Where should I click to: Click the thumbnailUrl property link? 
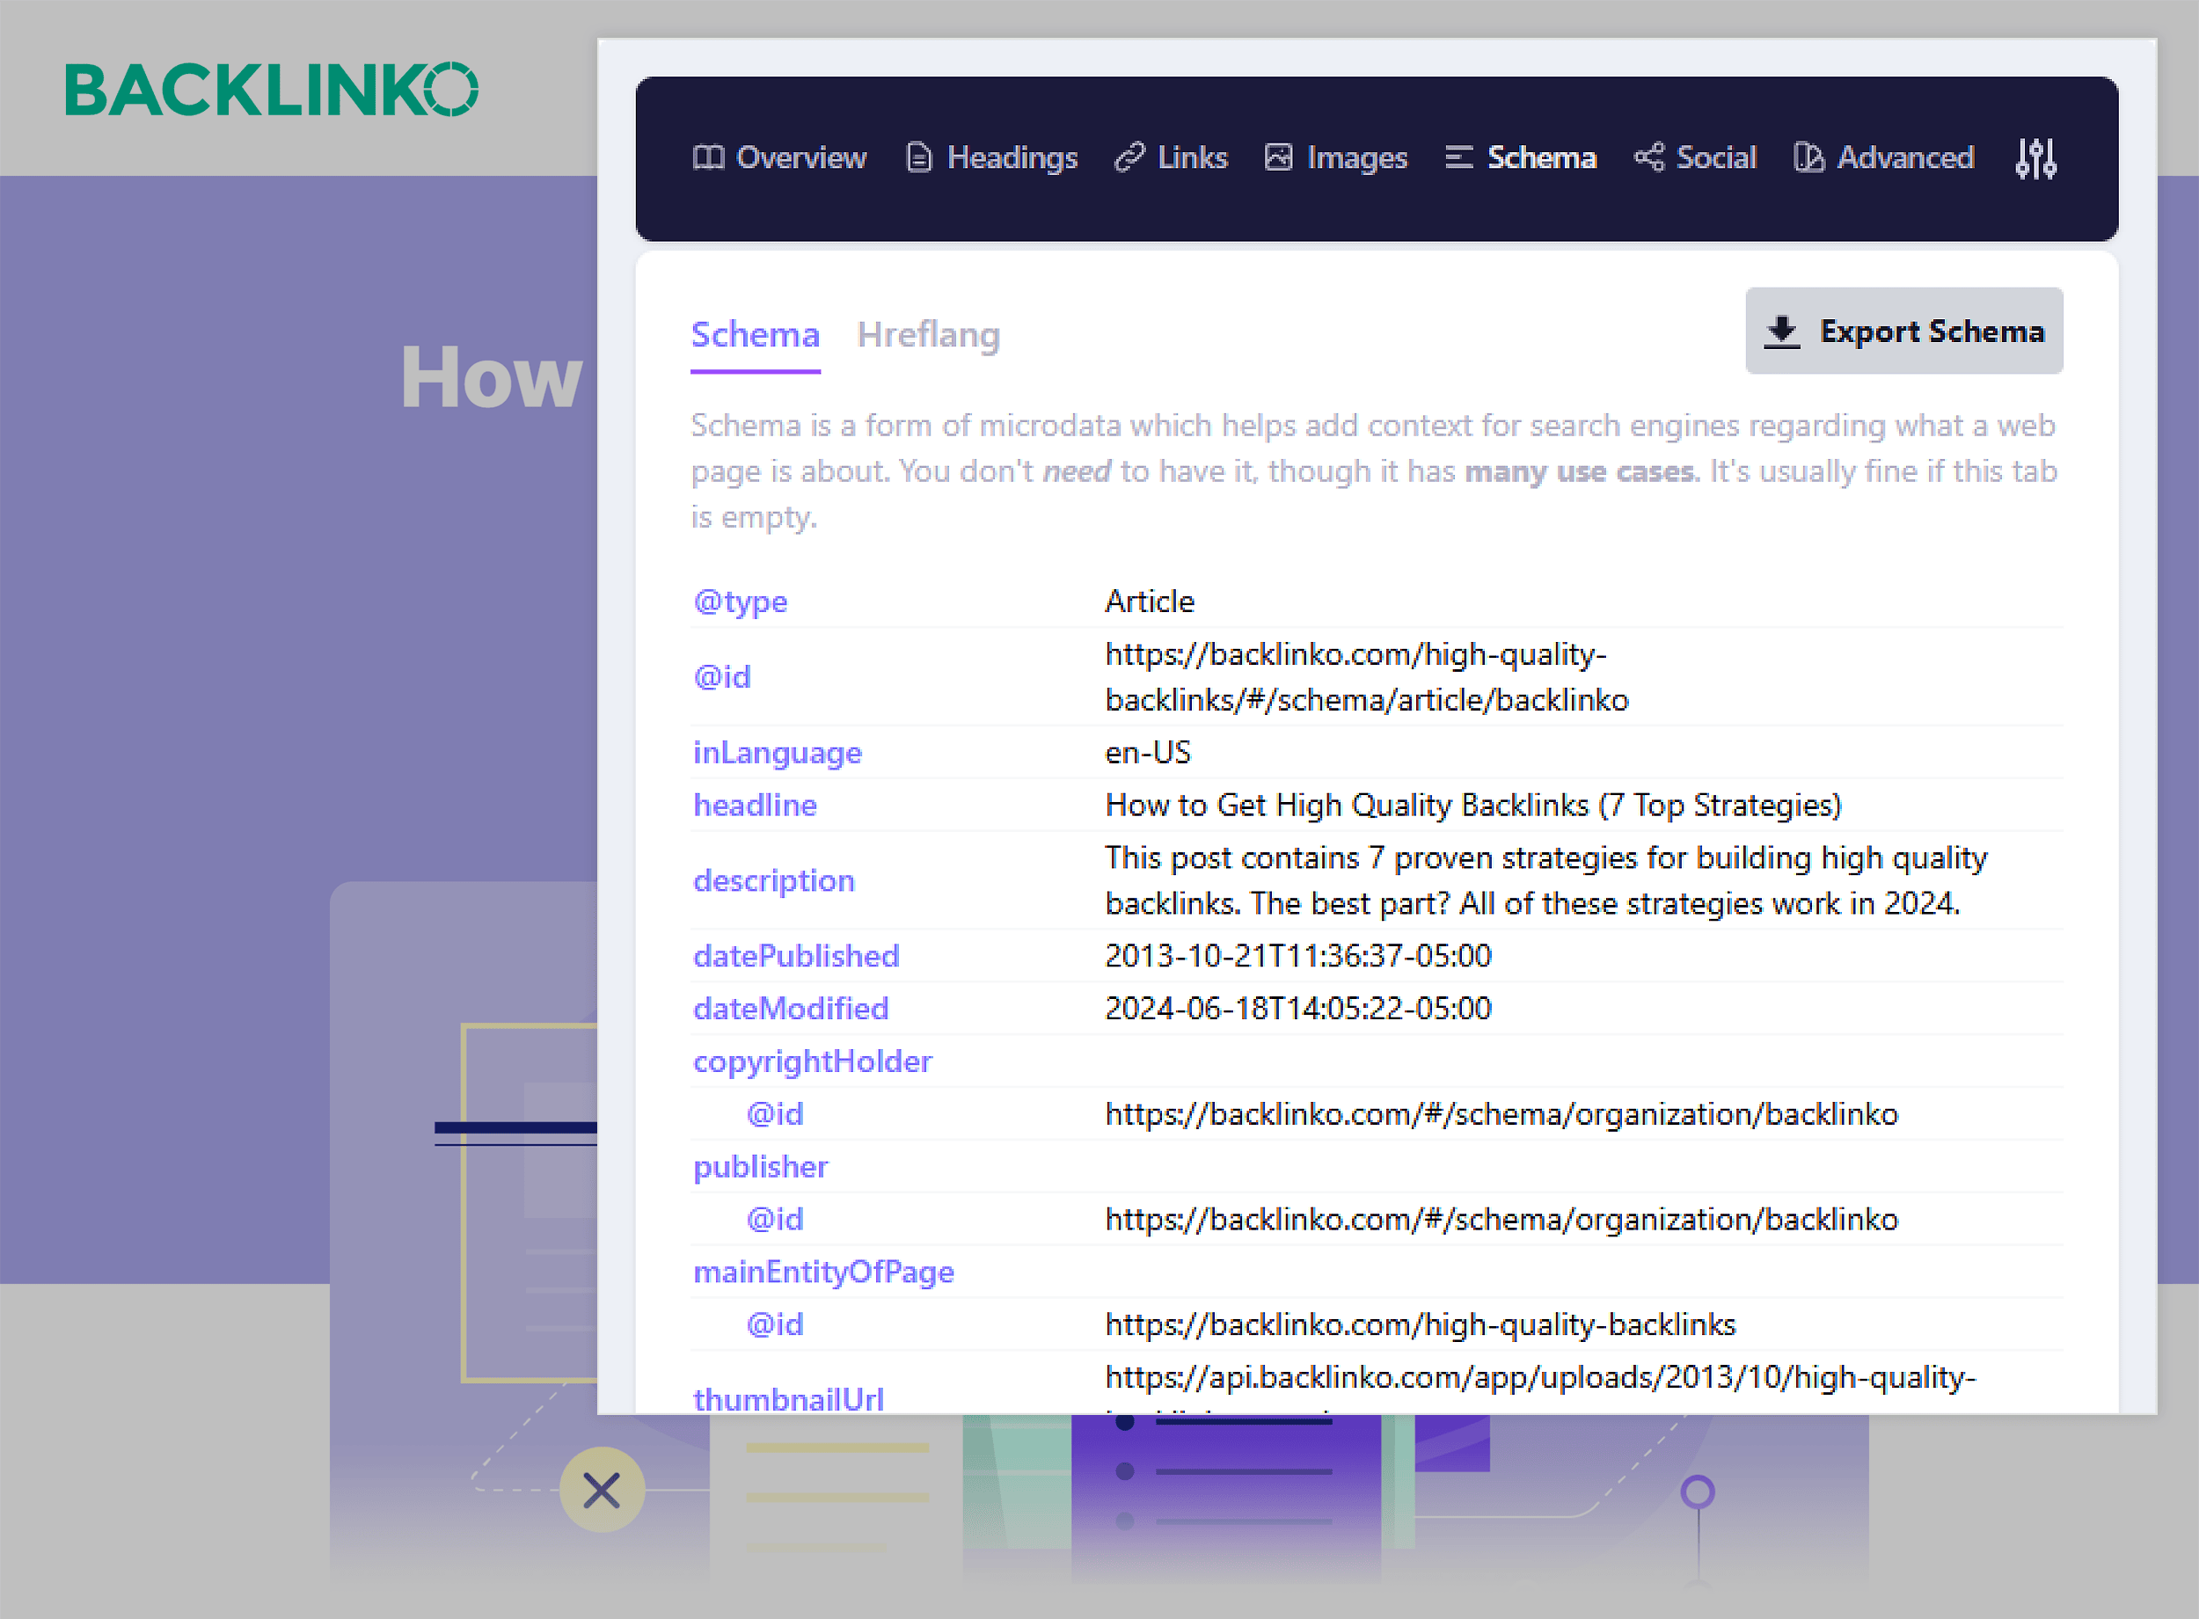(789, 1397)
